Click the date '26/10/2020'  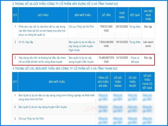[122, 27]
